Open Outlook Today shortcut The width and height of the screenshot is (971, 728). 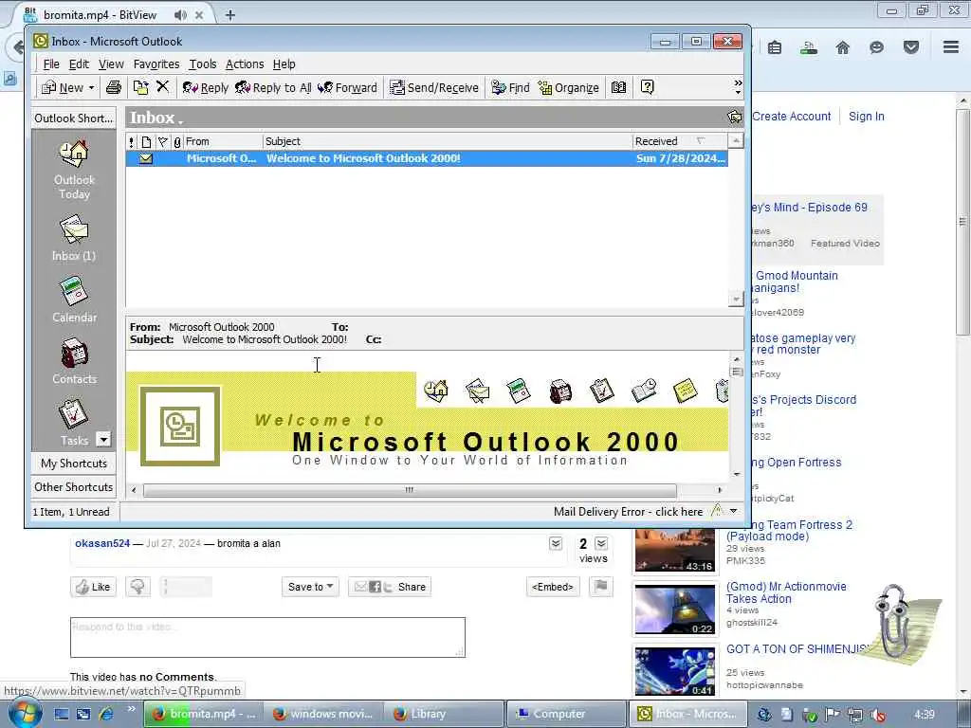click(x=74, y=170)
